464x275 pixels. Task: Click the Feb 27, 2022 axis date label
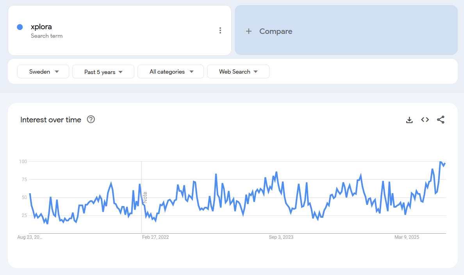(x=155, y=237)
